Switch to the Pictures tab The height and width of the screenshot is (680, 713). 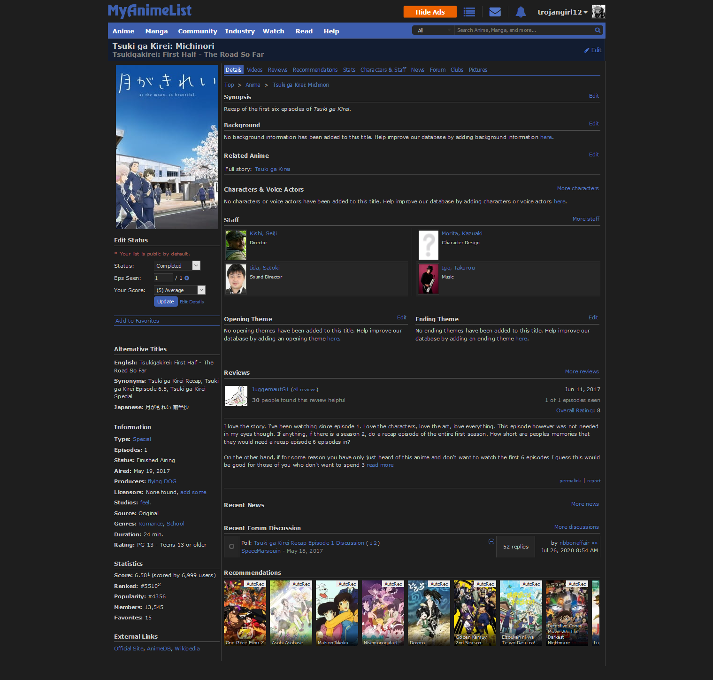pos(478,70)
